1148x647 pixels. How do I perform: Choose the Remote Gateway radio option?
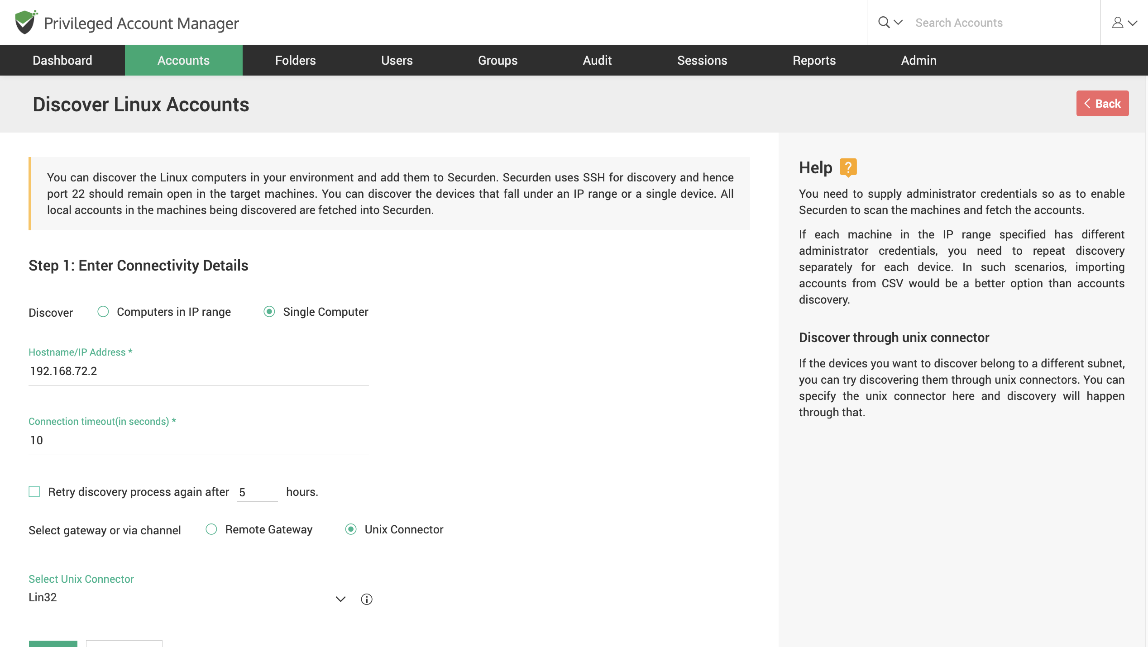(211, 529)
